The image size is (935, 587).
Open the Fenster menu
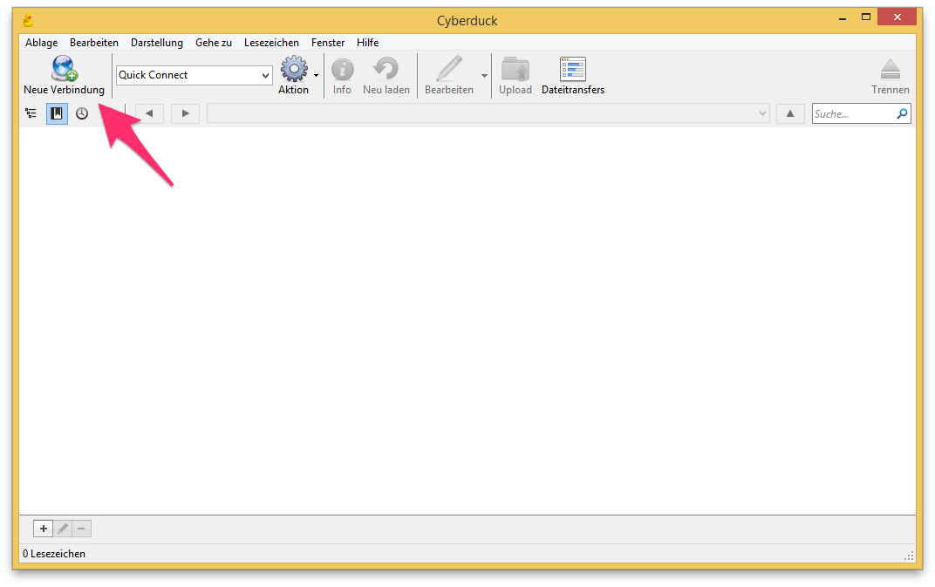click(x=328, y=43)
